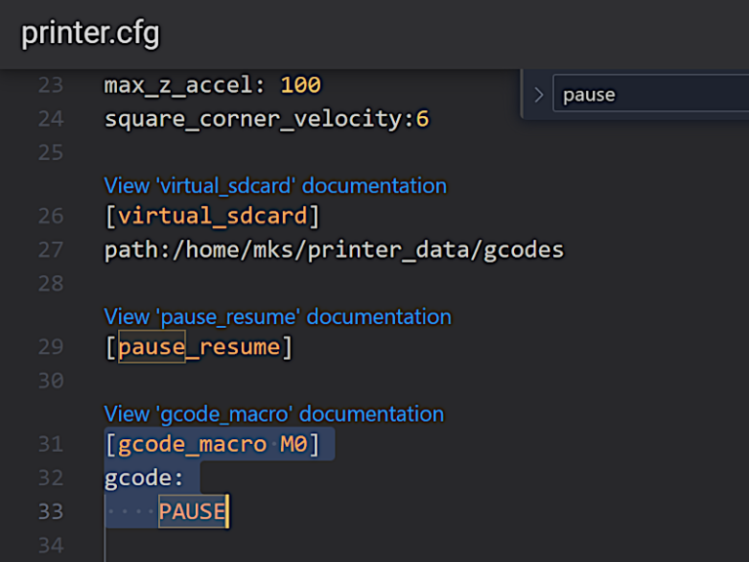Click the square_corner_velocity value 6

tap(422, 118)
